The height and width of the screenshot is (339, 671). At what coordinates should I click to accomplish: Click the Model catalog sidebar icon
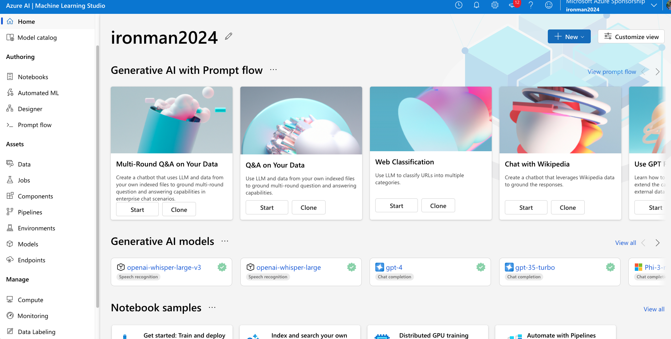[x=10, y=37]
